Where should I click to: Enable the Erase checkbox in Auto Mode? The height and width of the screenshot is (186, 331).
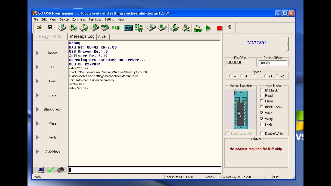[262, 101]
